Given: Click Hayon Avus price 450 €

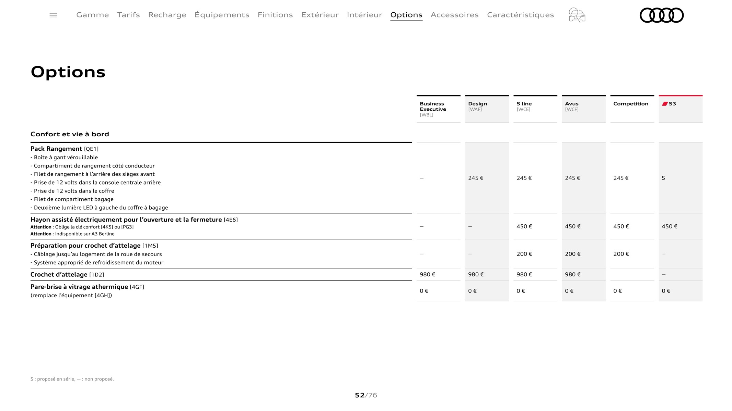Looking at the screenshot, I should [x=573, y=226].
